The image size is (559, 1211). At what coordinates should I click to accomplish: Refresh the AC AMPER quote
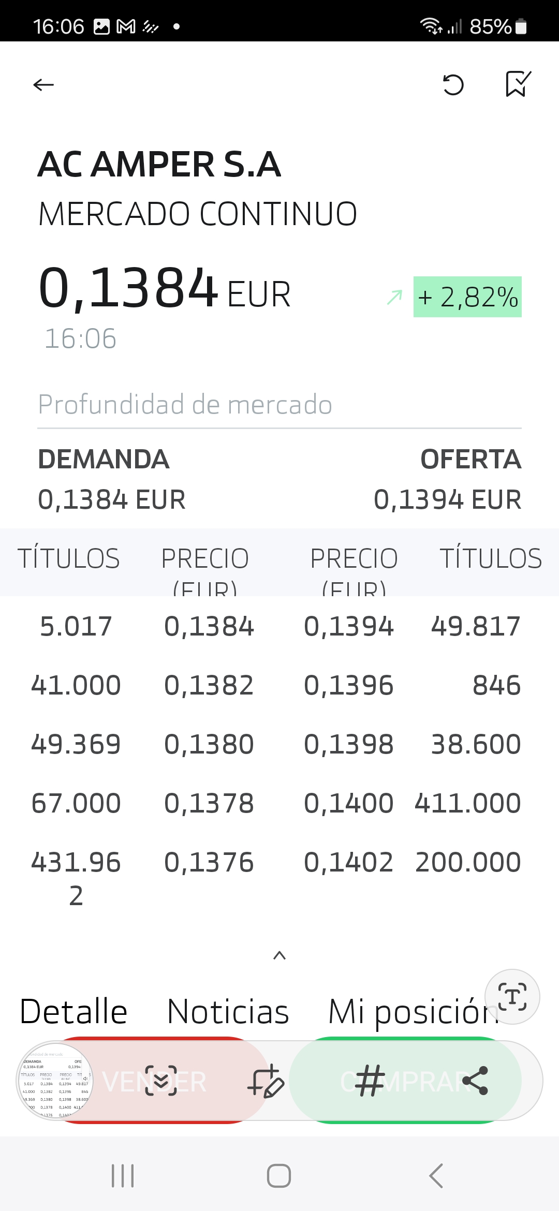pyautogui.click(x=453, y=85)
